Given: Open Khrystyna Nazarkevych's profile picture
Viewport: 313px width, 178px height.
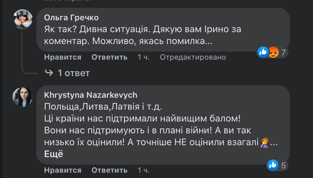Looking at the screenshot, I should click(x=23, y=96).
